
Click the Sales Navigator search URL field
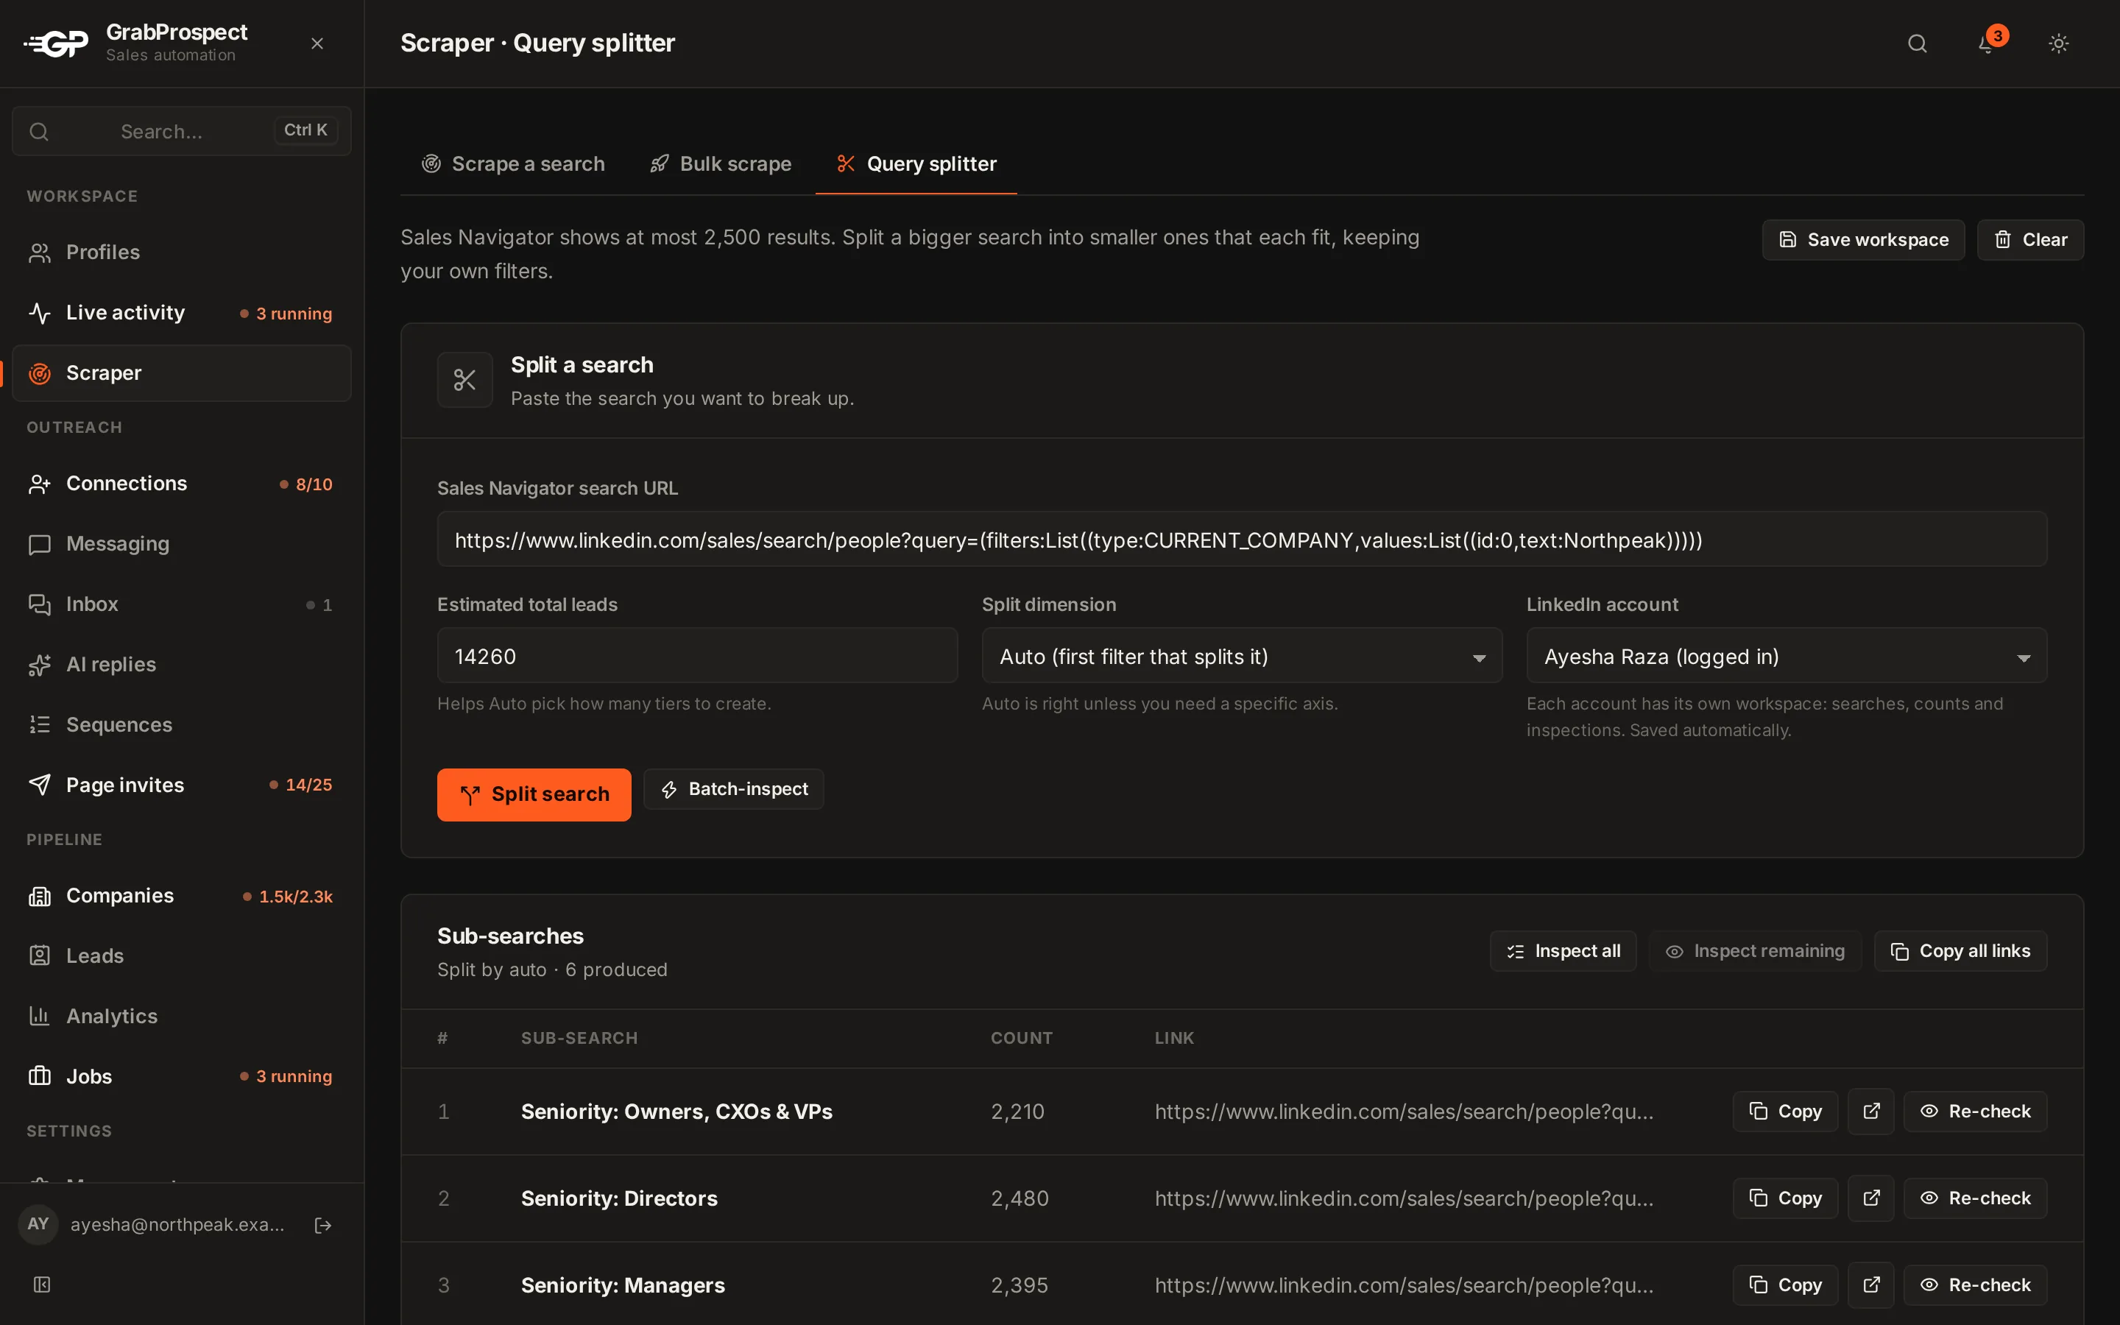tap(1243, 540)
